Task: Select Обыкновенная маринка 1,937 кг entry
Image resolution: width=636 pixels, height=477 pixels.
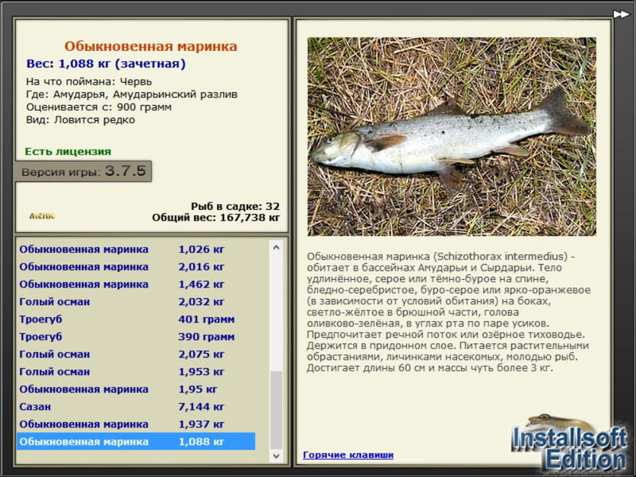Action: pos(136,424)
